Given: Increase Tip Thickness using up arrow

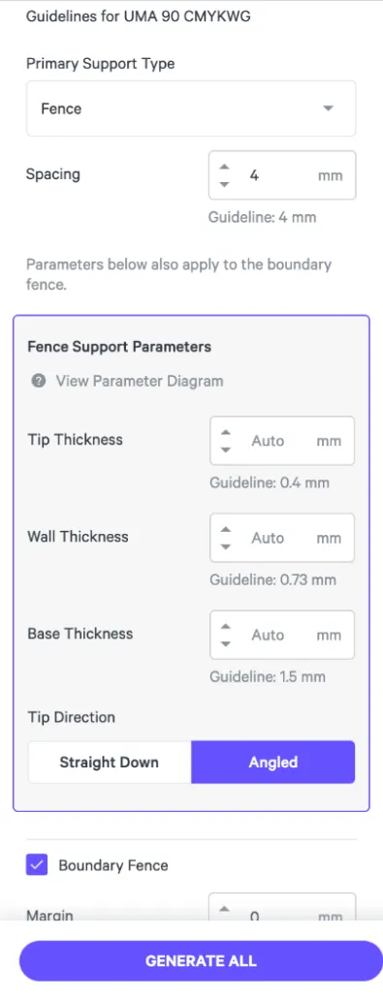Looking at the screenshot, I should [x=225, y=432].
